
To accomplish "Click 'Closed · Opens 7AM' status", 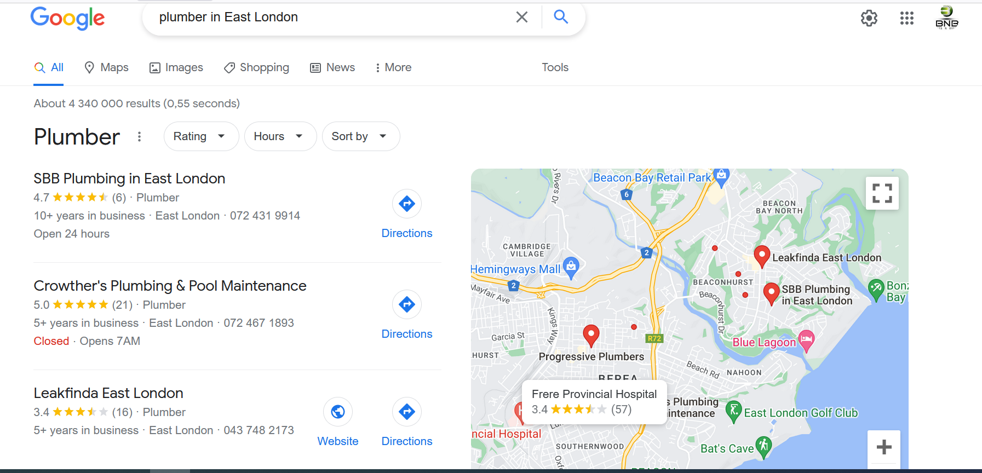I will (x=87, y=341).
